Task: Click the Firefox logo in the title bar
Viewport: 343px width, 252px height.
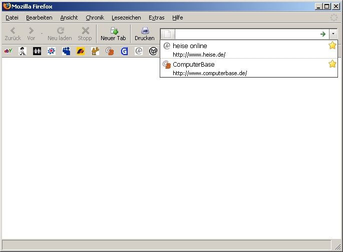Action: coord(7,6)
